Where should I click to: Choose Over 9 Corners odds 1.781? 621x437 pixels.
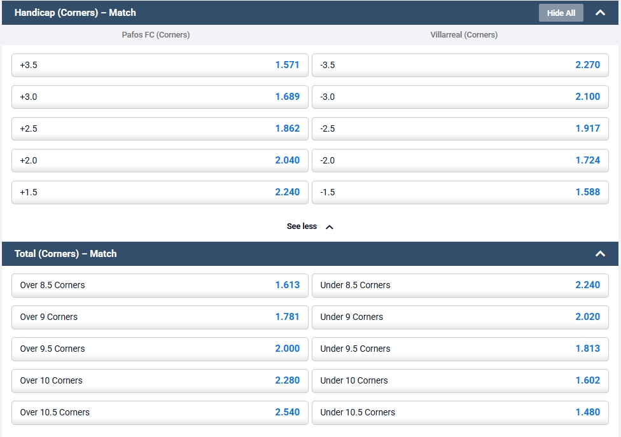point(160,317)
